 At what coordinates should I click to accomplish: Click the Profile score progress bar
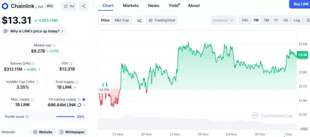[65, 117]
